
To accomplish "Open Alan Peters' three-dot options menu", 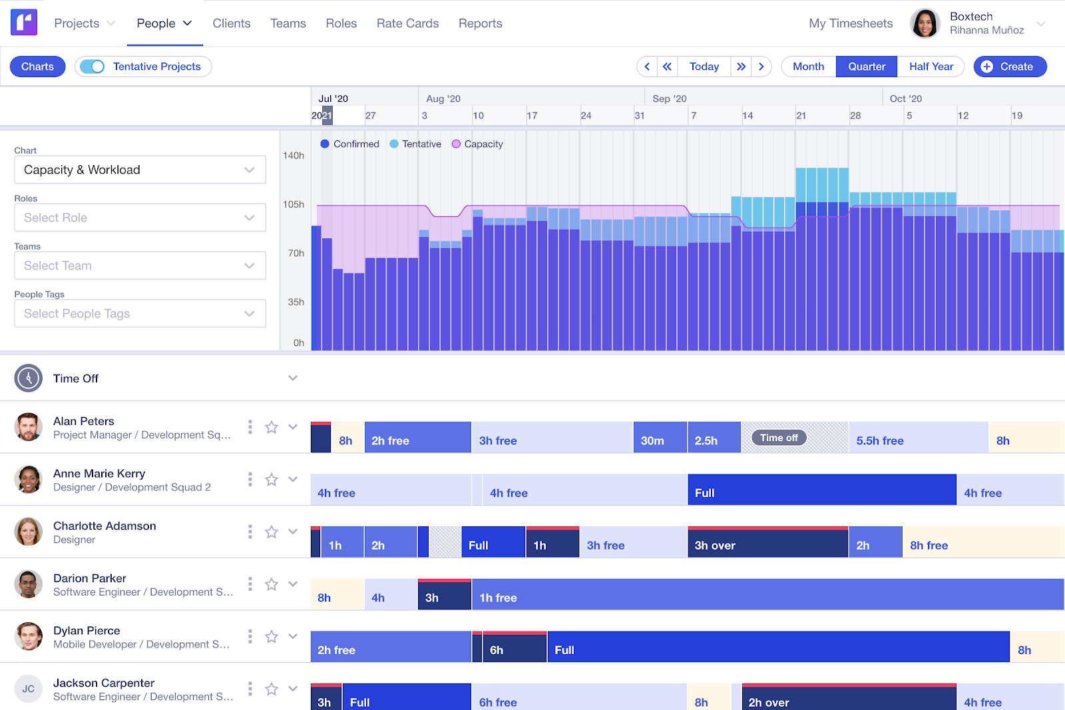I will (250, 427).
